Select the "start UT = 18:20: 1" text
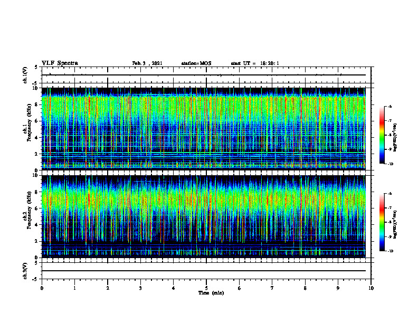Image resolution: width=418 pixels, height=323 pixels. (x=255, y=63)
